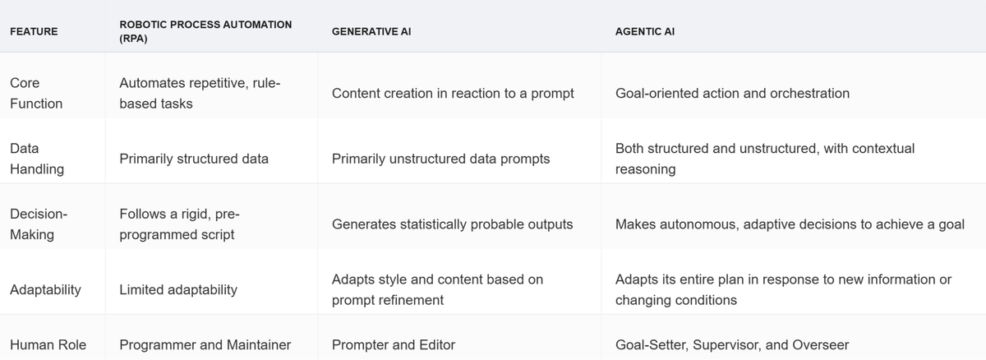Click the 'Programmer and Maintainer' cell
The width and height of the screenshot is (986, 360).
point(205,345)
